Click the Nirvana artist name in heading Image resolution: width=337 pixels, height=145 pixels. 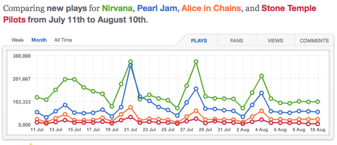click(117, 8)
